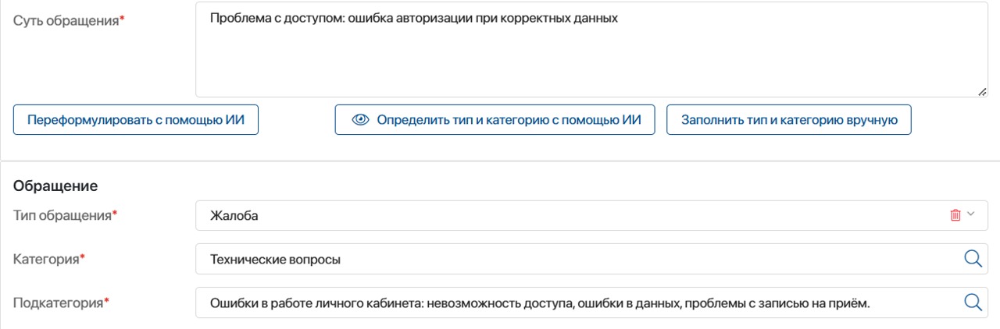1000x329 pixels.
Task: Click the Категория label
Action: (46, 259)
